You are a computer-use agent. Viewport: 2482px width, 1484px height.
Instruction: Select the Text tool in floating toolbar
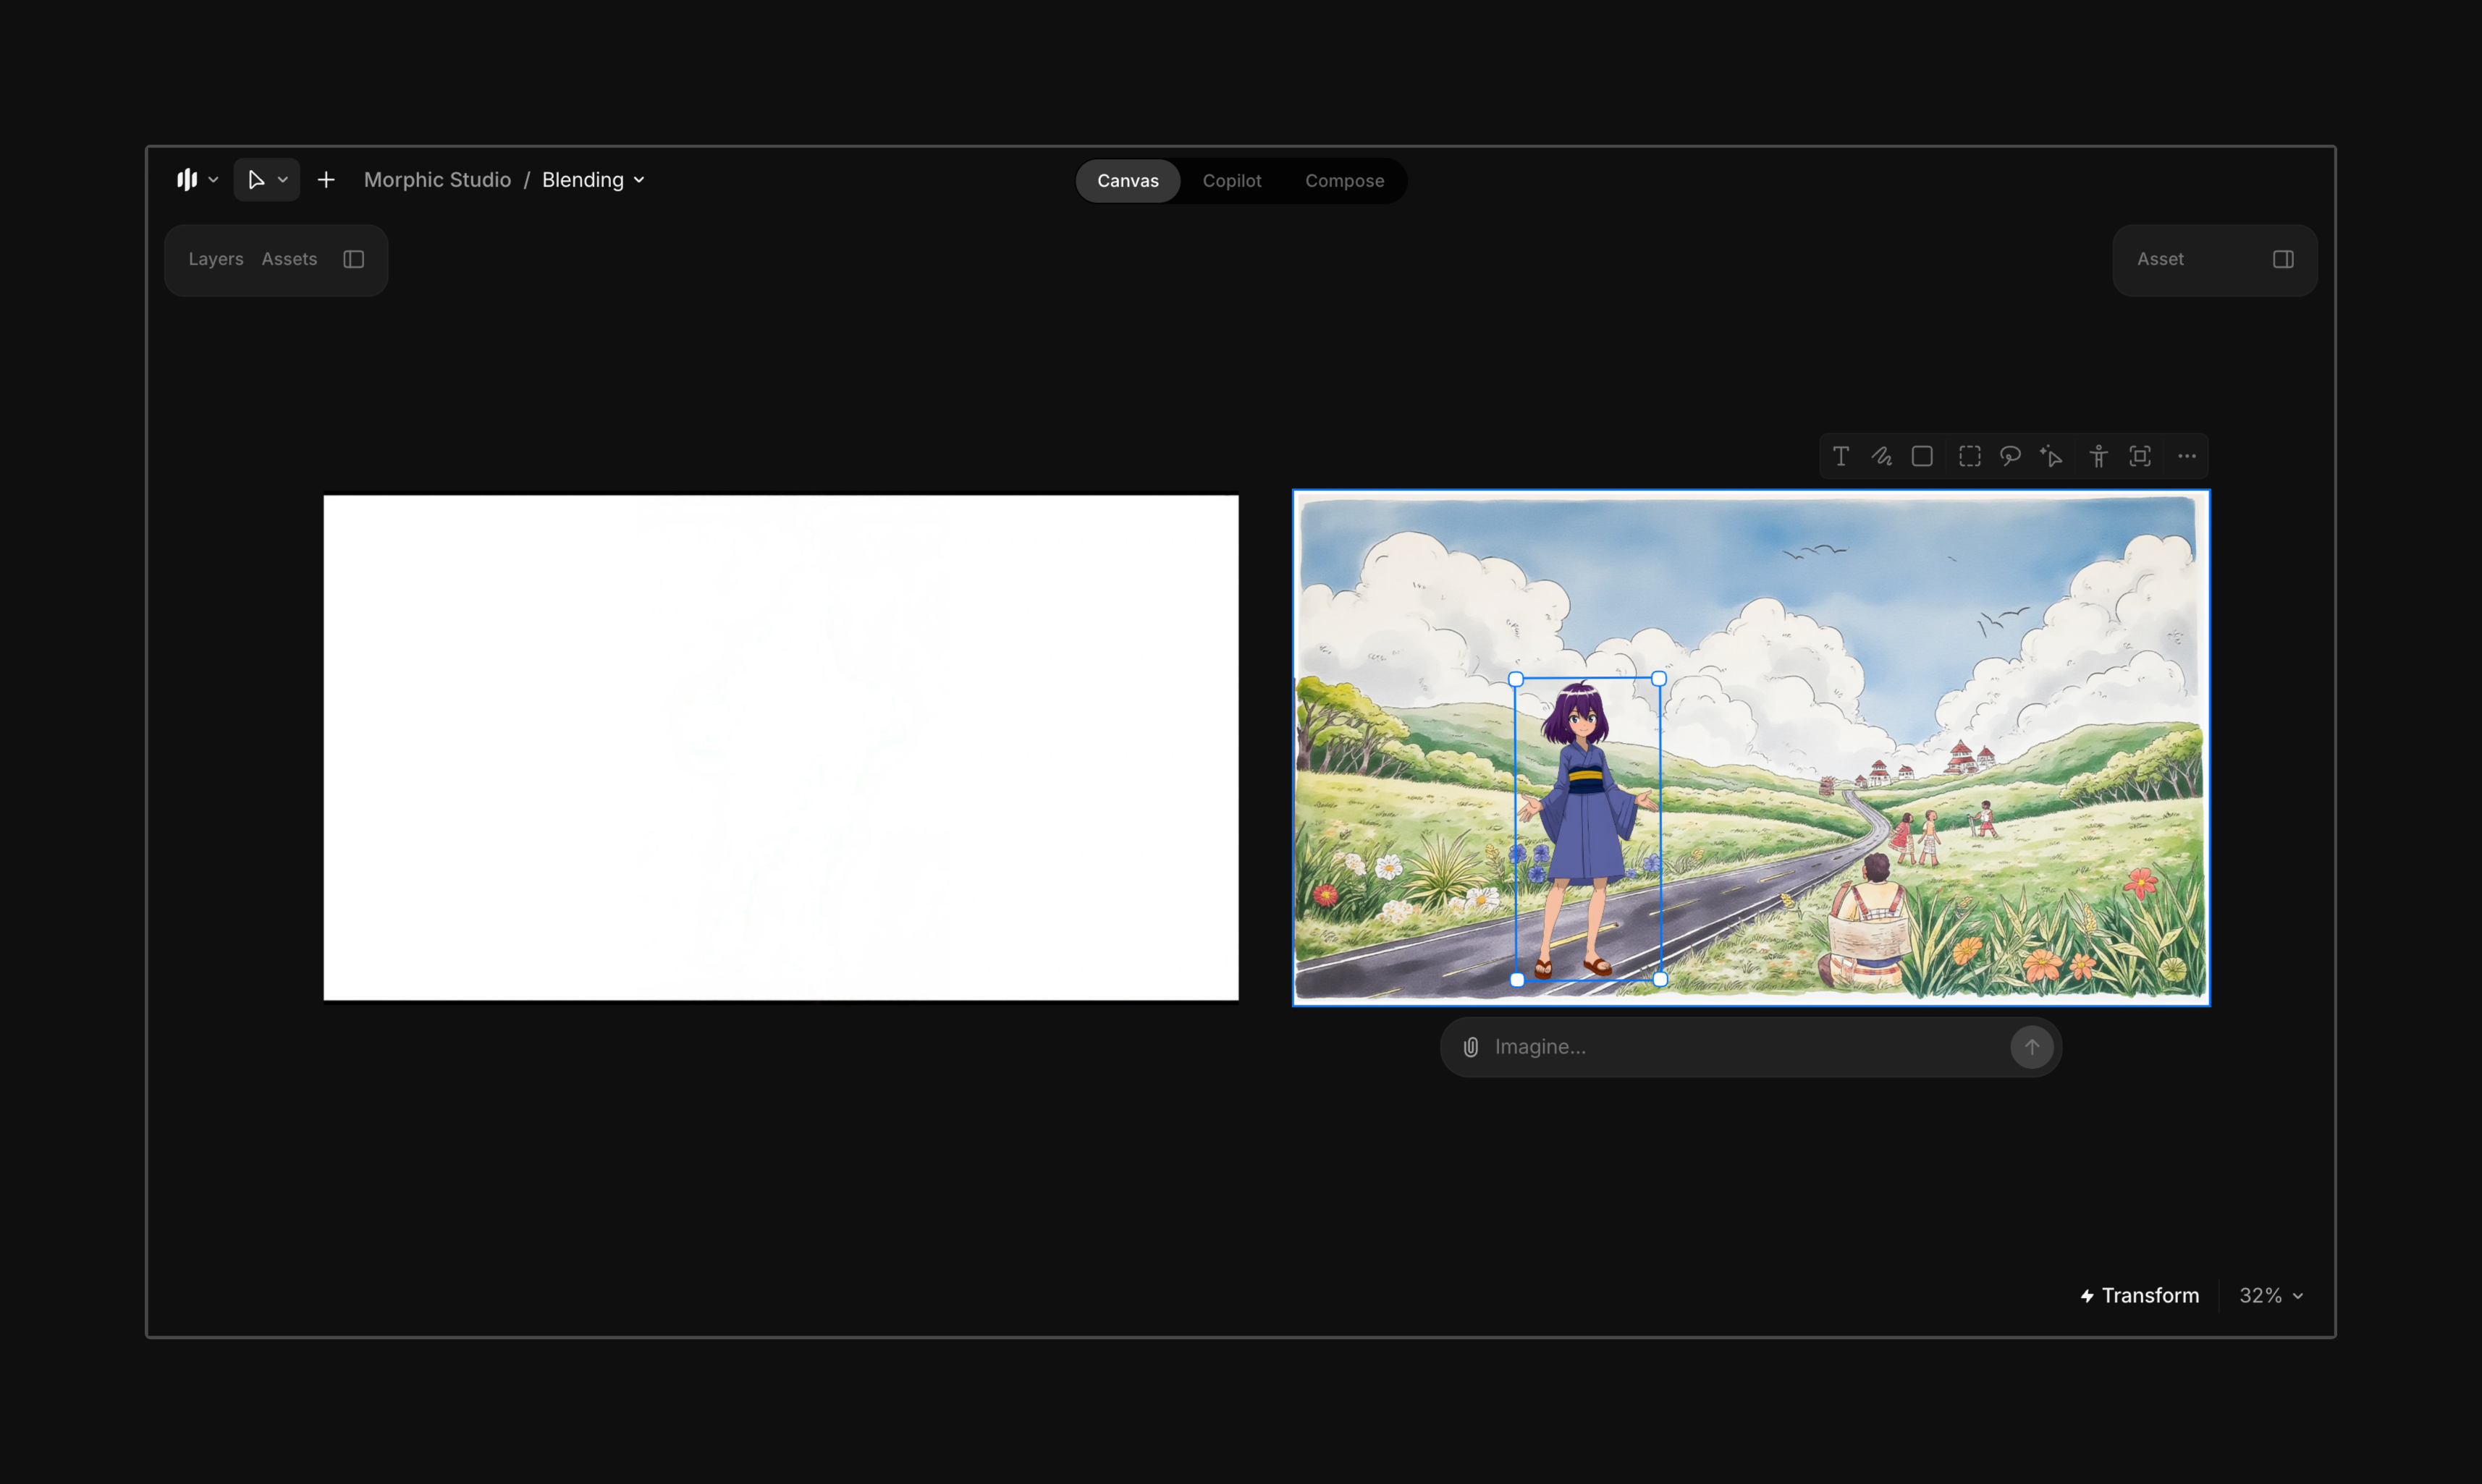(x=1841, y=457)
